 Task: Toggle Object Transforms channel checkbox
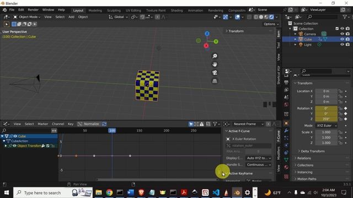(48, 146)
